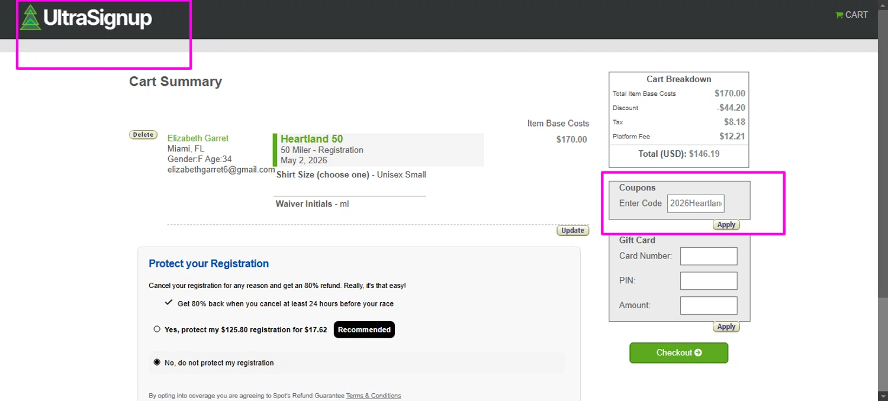Click the $170.00 item base cost
Screen dimensions: 888x401
[x=572, y=140]
